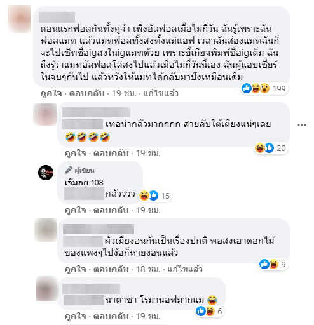314x325 pixels.
Task: Click ตอบกลับ under the top comment
Action: (87, 93)
